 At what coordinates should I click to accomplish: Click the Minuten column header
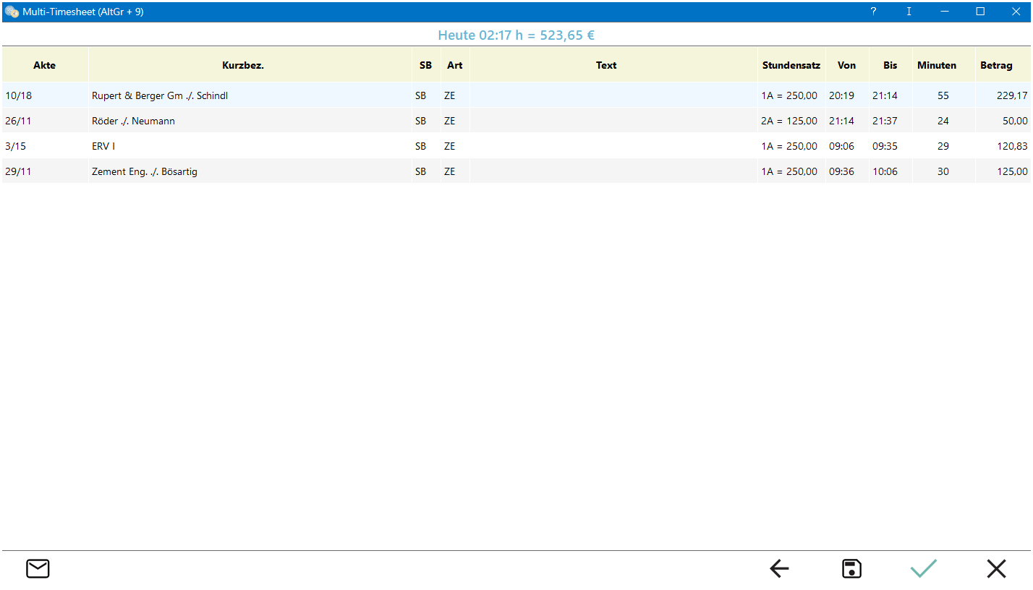click(x=936, y=65)
